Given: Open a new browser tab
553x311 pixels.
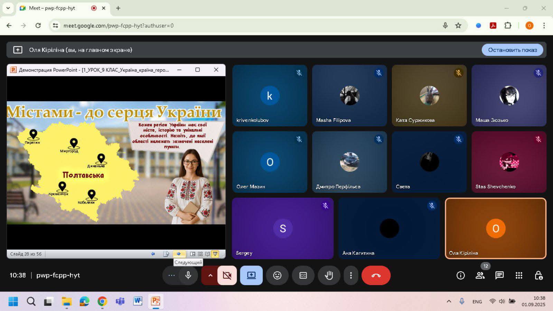Looking at the screenshot, I should tap(118, 8).
